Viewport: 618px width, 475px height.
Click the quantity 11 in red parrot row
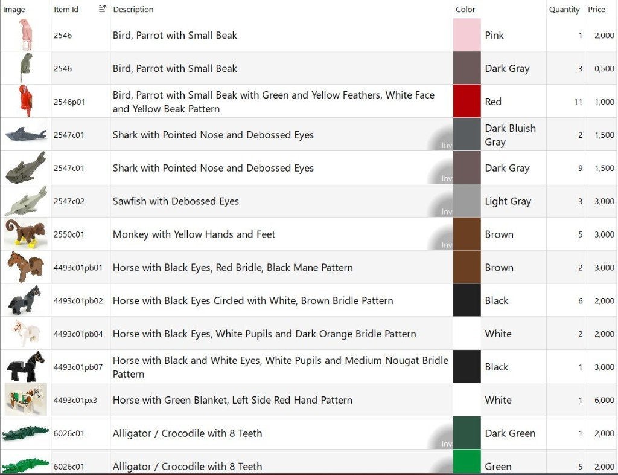(578, 102)
